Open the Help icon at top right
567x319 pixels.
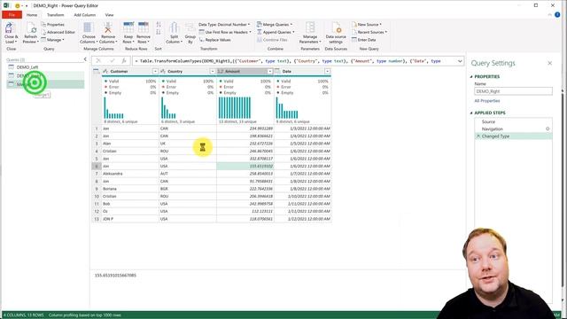pyautogui.click(x=557, y=15)
